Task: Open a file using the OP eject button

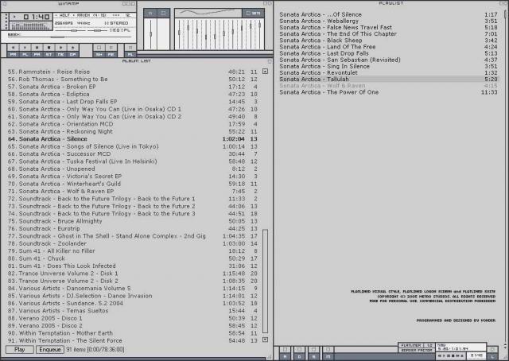Action: (72, 51)
